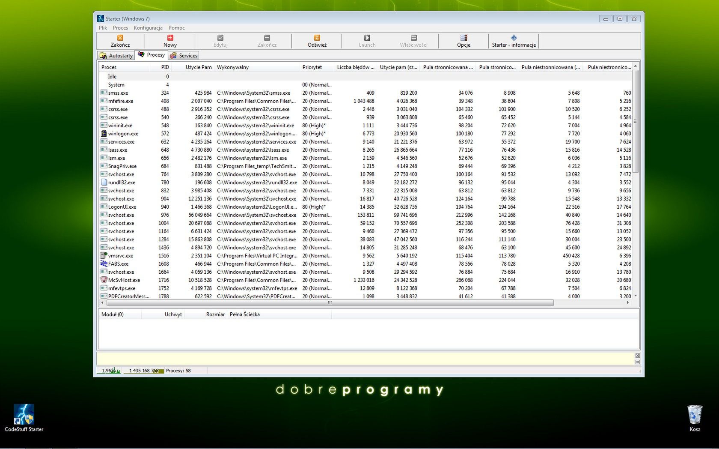Click vmsrvc.exe process icon

[104, 255]
